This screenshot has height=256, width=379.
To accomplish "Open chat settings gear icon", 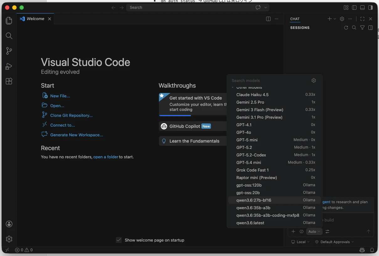I will pyautogui.click(x=342, y=19).
